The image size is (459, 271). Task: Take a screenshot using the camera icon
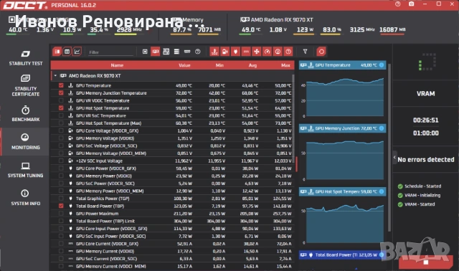click(411, 4)
